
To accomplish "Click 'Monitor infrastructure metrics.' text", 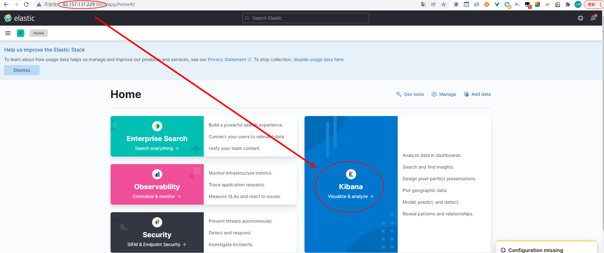I will (x=241, y=173).
